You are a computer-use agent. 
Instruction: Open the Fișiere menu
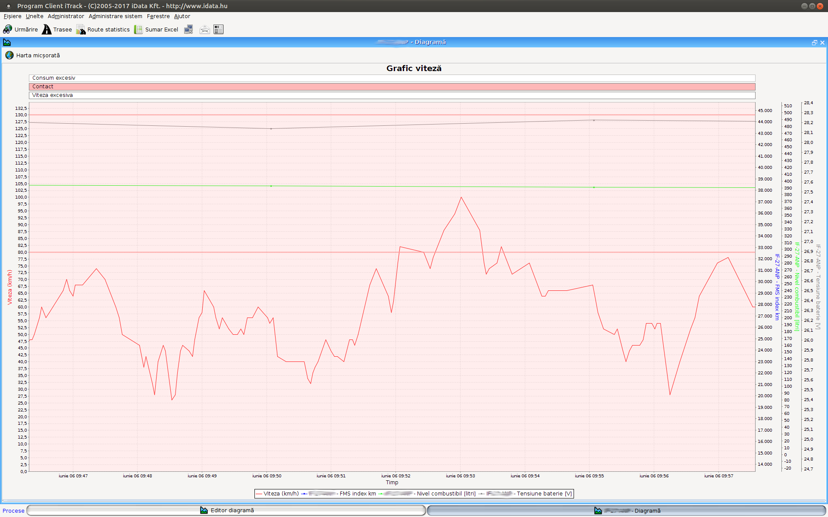click(x=13, y=16)
